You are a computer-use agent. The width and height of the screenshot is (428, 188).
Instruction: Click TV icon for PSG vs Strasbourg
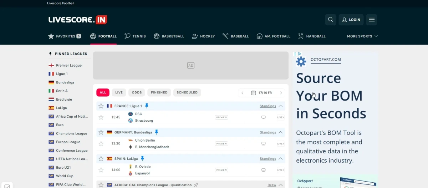click(264, 117)
